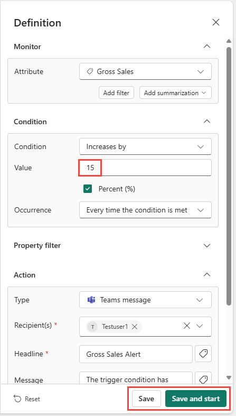The image size is (236, 416).
Task: Click the Add filter button
Action: [x=116, y=93]
